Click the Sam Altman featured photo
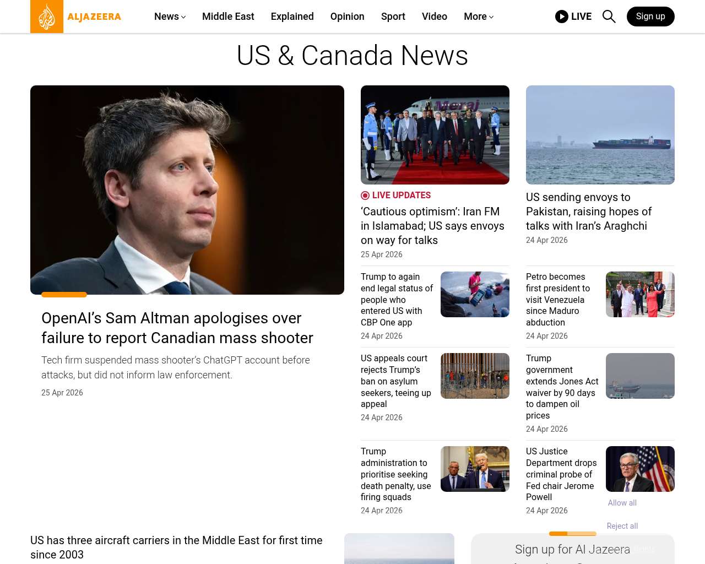Screen dimensions: 705x564 tap(187, 190)
